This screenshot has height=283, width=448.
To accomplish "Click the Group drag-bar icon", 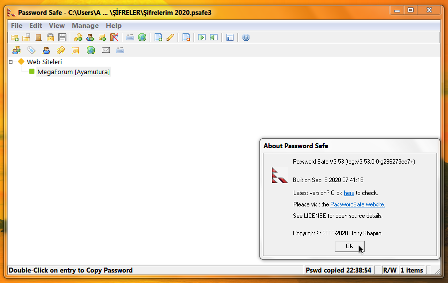I will point(16,50).
